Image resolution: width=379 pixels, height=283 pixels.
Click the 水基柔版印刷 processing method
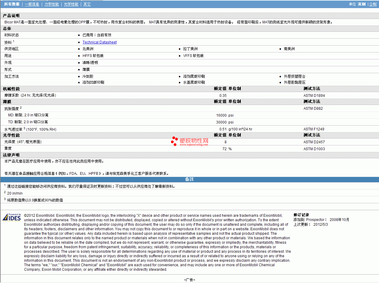pos(194,82)
